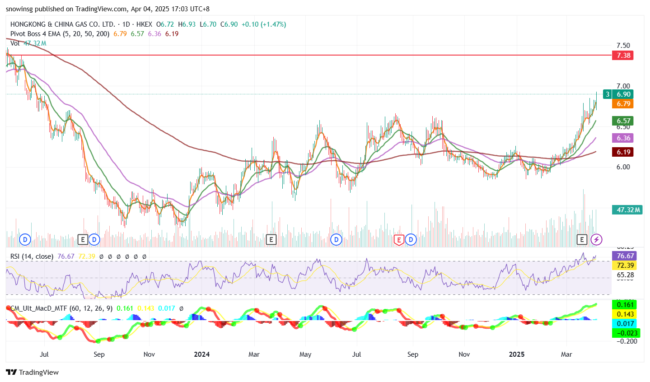Click the Vol indicator legend
Image resolution: width=650 pixels, height=382 pixels.
(15, 43)
